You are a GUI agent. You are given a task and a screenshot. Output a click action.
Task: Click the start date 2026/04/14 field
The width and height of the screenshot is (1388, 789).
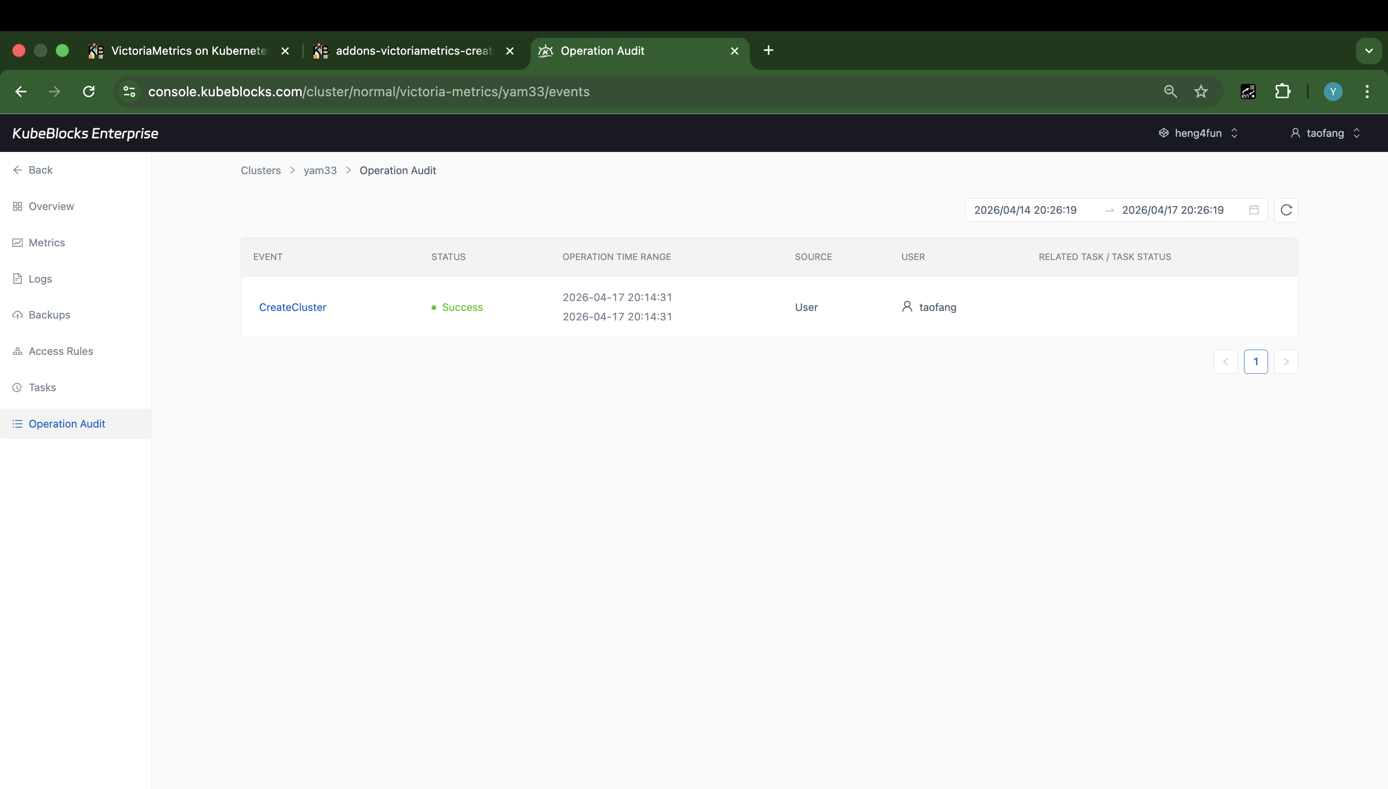[x=1025, y=210]
